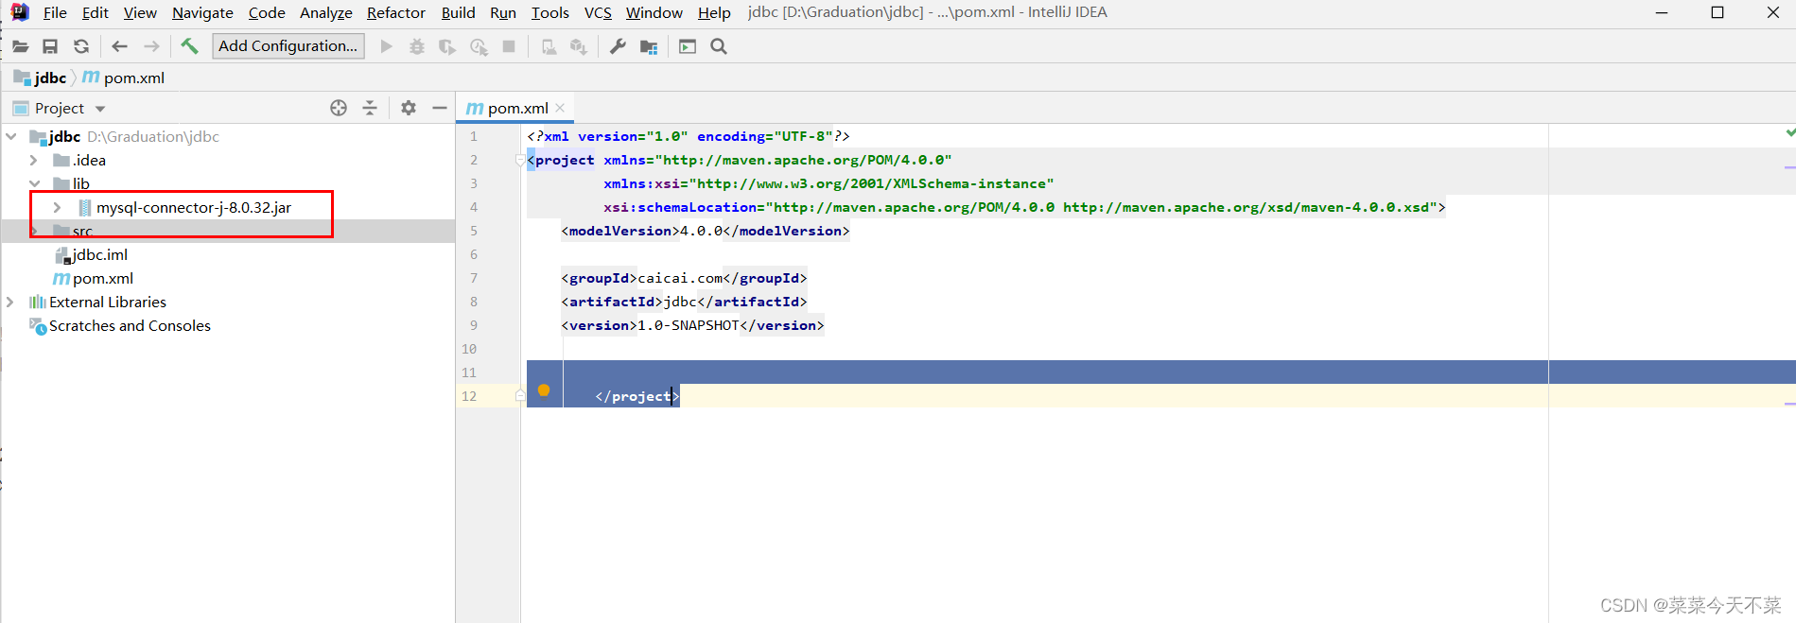The image size is (1796, 623).
Task: Navigate back with the left arrow
Action: (119, 46)
